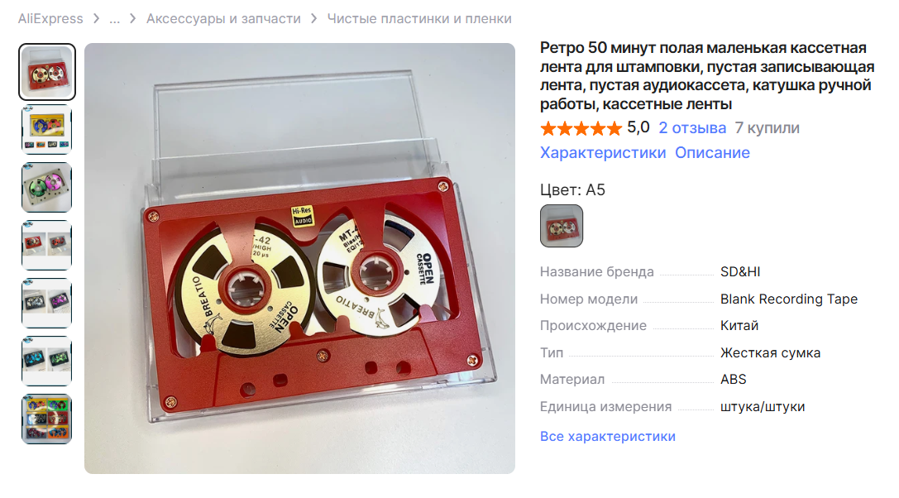
Task: Expand the collapsed breadcrumb ellipsis
Action: point(115,18)
